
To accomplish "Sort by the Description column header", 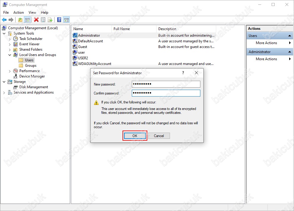I will coord(186,29).
